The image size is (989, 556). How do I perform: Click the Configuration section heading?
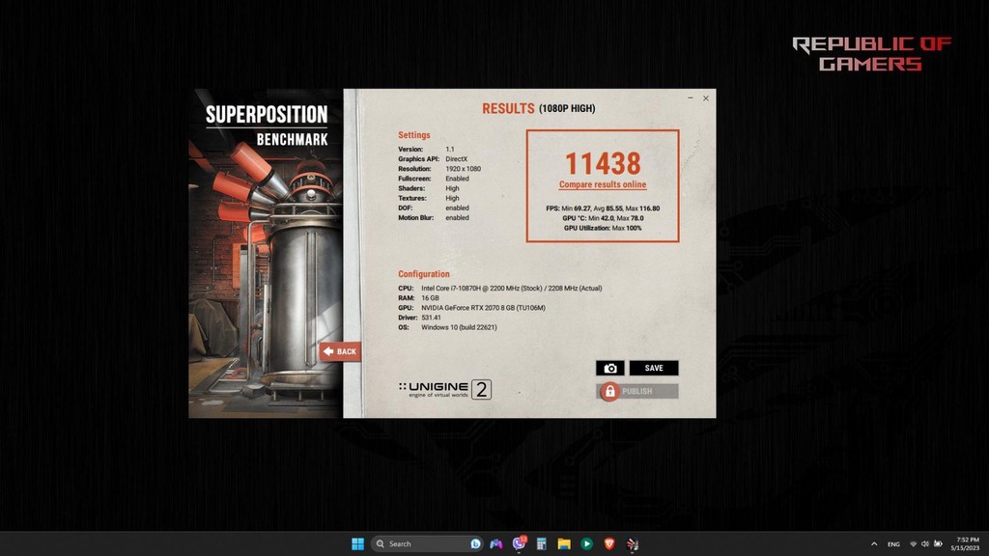click(x=424, y=274)
